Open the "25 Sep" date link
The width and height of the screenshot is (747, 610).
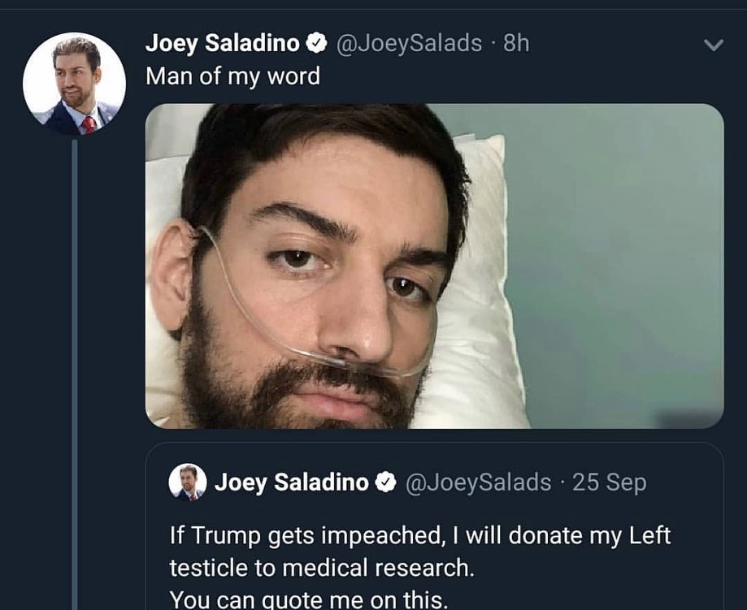click(609, 482)
